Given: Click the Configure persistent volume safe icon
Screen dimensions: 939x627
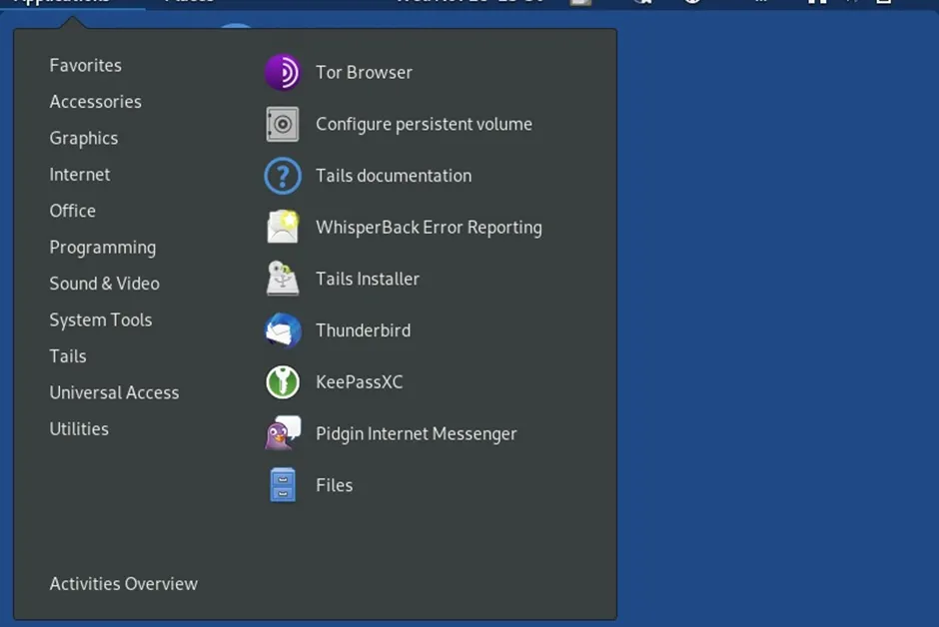Looking at the screenshot, I should click(x=283, y=125).
